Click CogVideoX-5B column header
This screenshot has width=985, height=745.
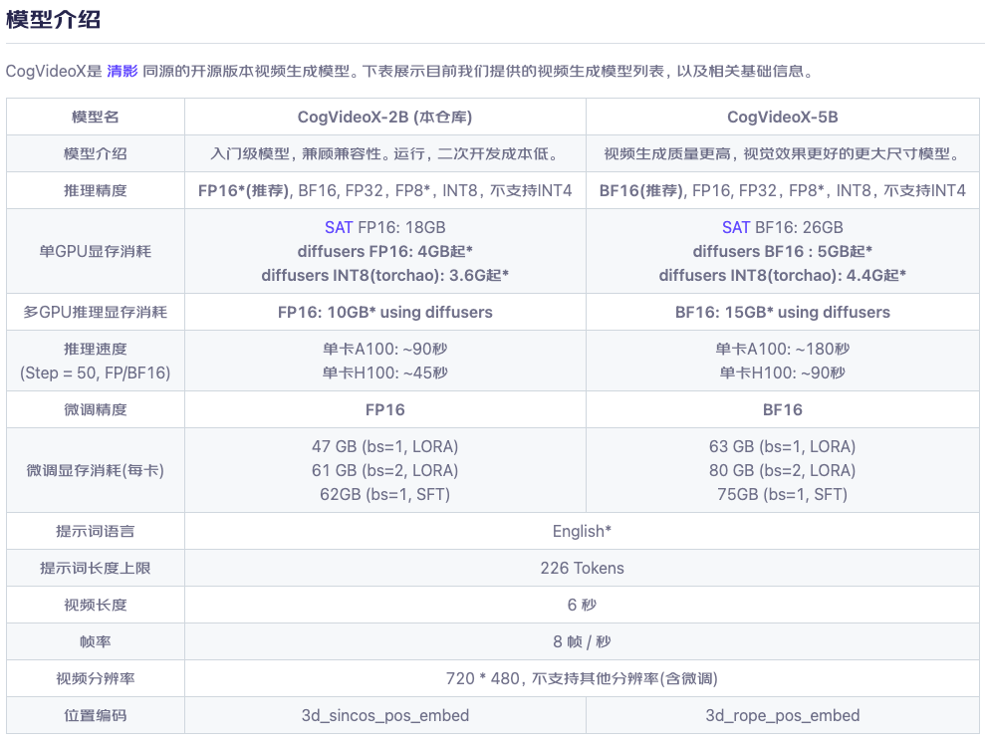point(783,117)
